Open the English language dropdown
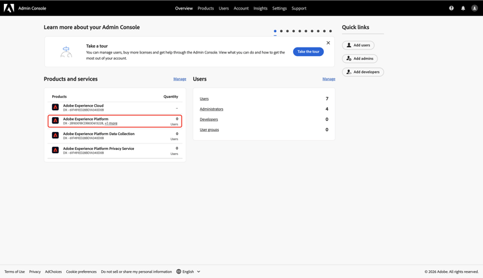The width and height of the screenshot is (483, 278). [188, 272]
